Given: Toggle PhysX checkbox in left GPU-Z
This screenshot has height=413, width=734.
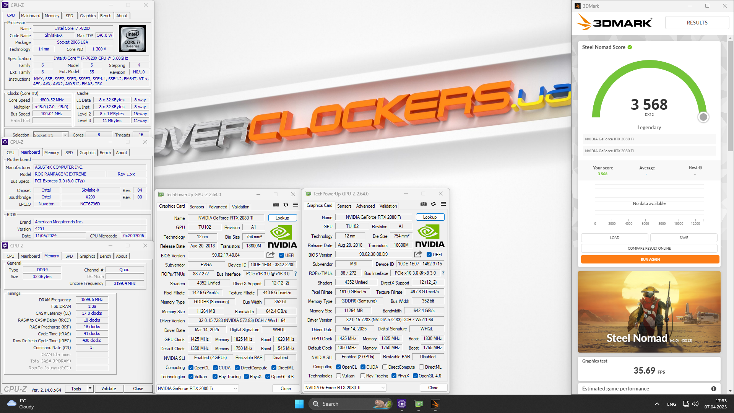Looking at the screenshot, I should tap(246, 377).
